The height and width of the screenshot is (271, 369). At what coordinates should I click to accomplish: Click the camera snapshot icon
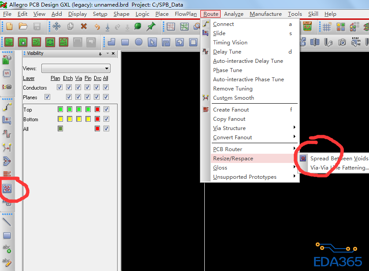point(342,42)
